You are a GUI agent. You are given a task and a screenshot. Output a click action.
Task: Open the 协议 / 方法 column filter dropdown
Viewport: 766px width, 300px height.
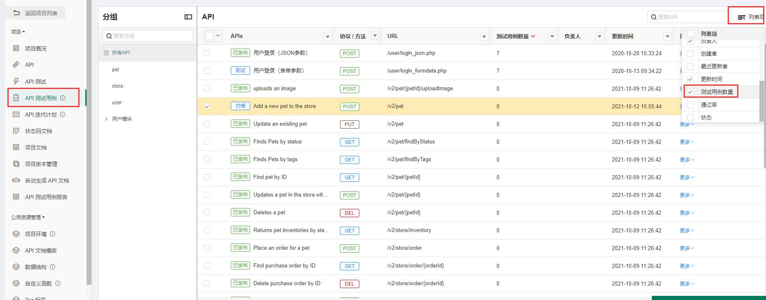coord(375,36)
